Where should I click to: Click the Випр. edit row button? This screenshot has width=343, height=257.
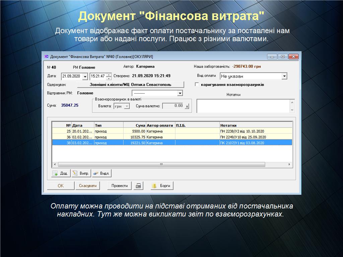81,173
